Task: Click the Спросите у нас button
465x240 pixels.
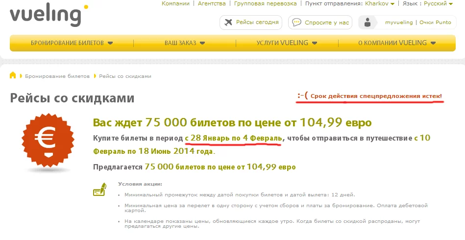Action: [320, 23]
